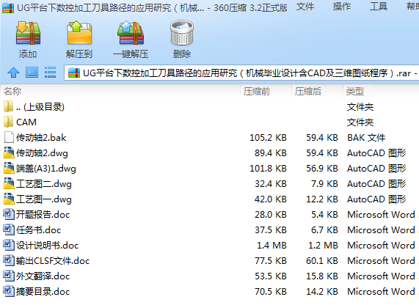
Task: Click the 开题报告.doc Word icon
Action: coord(9,214)
